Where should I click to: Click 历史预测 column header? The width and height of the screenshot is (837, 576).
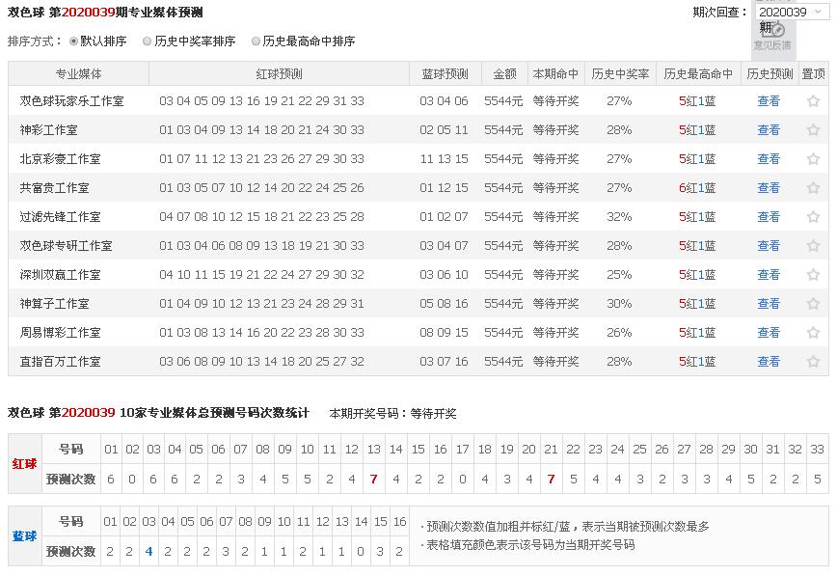(769, 74)
